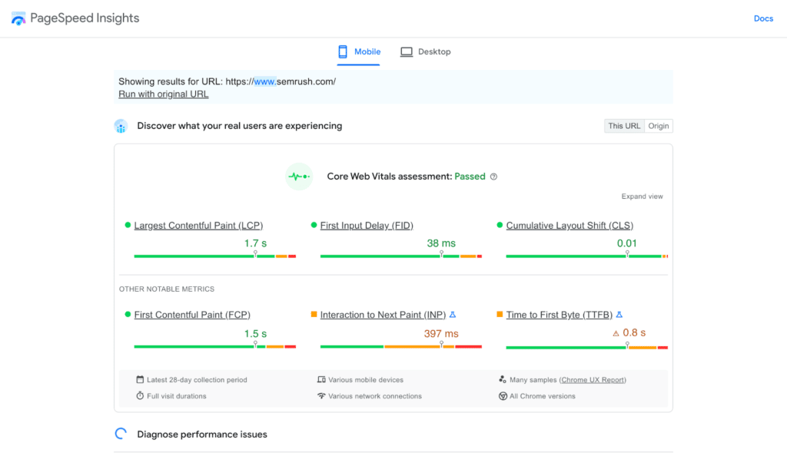Screen dimensions: 787x459
Task: Expand the Core Web Vitals view
Action: [x=642, y=196]
